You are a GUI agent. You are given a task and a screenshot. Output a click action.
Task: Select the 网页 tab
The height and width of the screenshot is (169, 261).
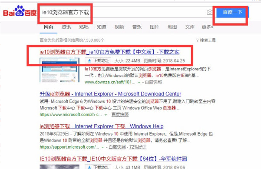click(49, 27)
